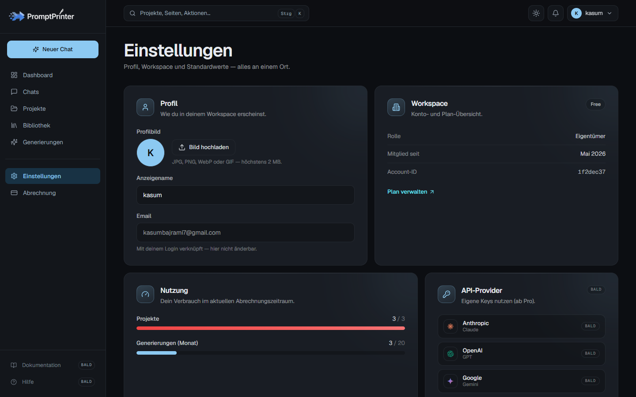Screen dimensions: 636x397
Task: Select the Google Gemini provider row
Action: (x=522, y=381)
